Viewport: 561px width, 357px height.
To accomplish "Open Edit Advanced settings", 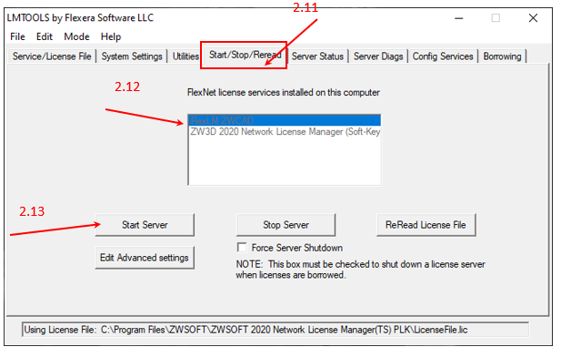I will coord(145,258).
